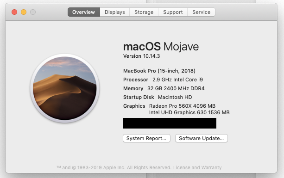
Task: Click the 32 GB 2400 MHz DDR4 value
Action: coord(176,88)
